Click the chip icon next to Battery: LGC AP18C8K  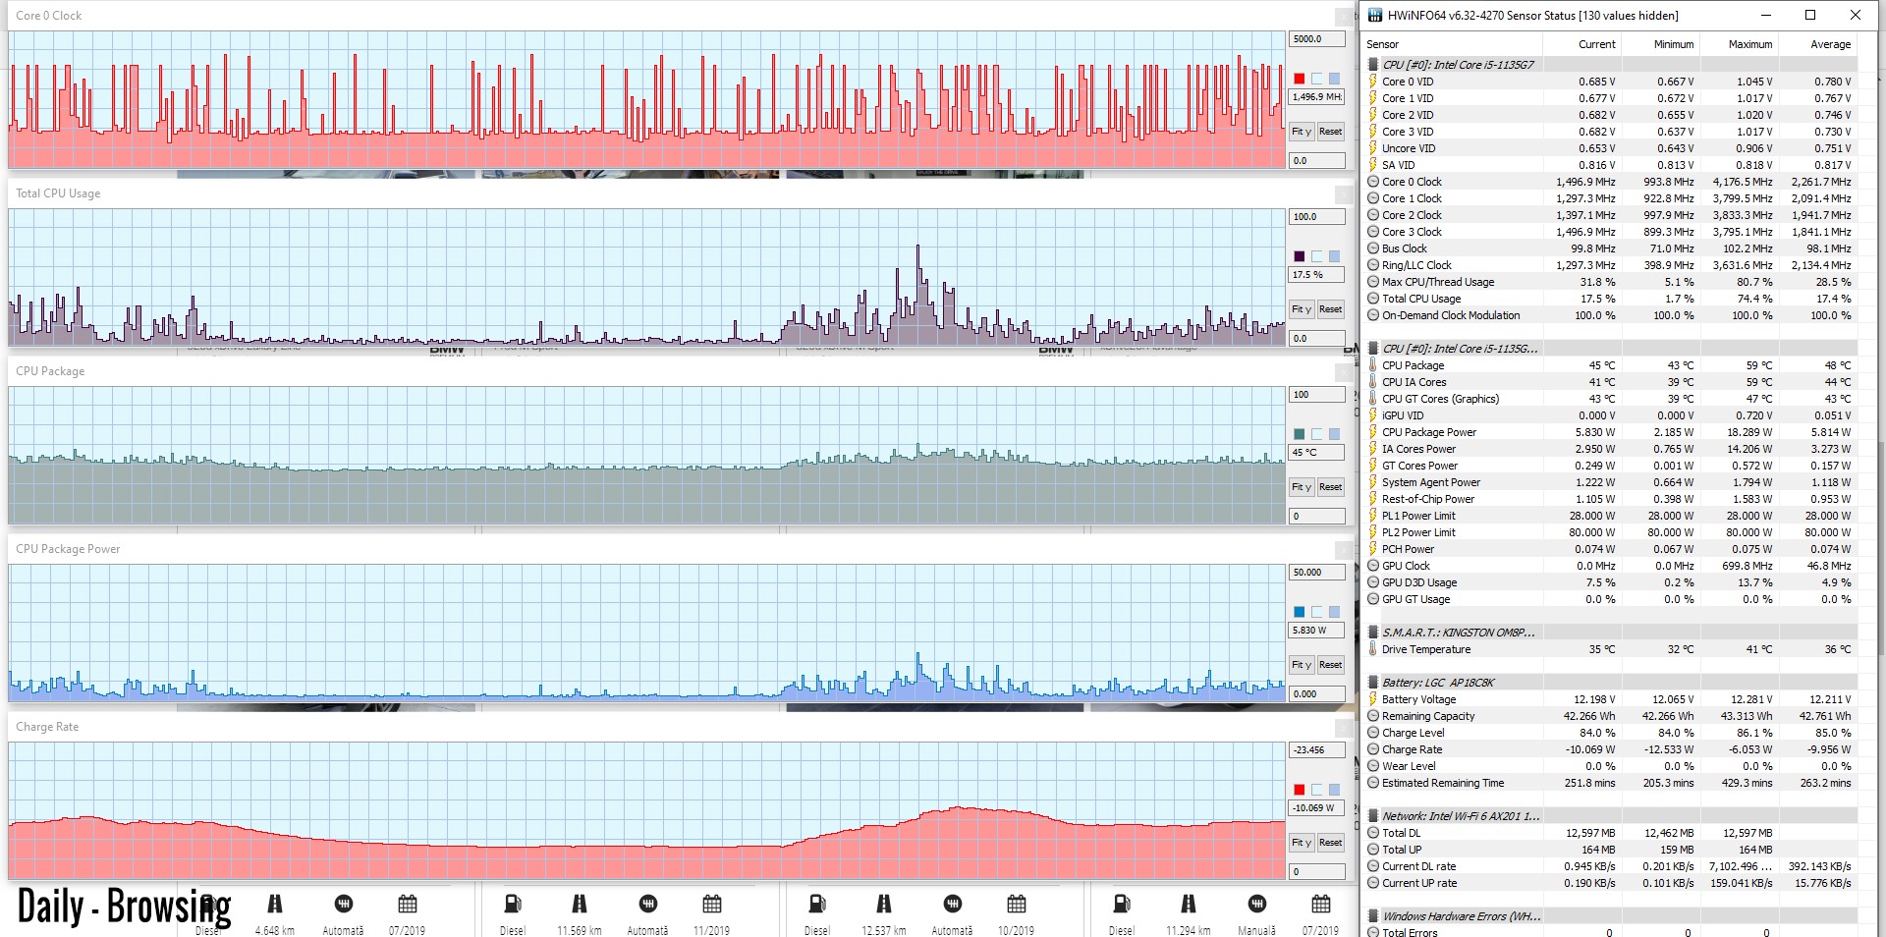point(1373,683)
